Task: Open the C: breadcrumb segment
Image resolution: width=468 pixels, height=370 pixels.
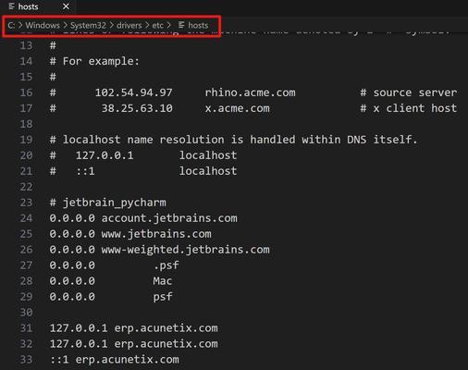Action: point(11,25)
